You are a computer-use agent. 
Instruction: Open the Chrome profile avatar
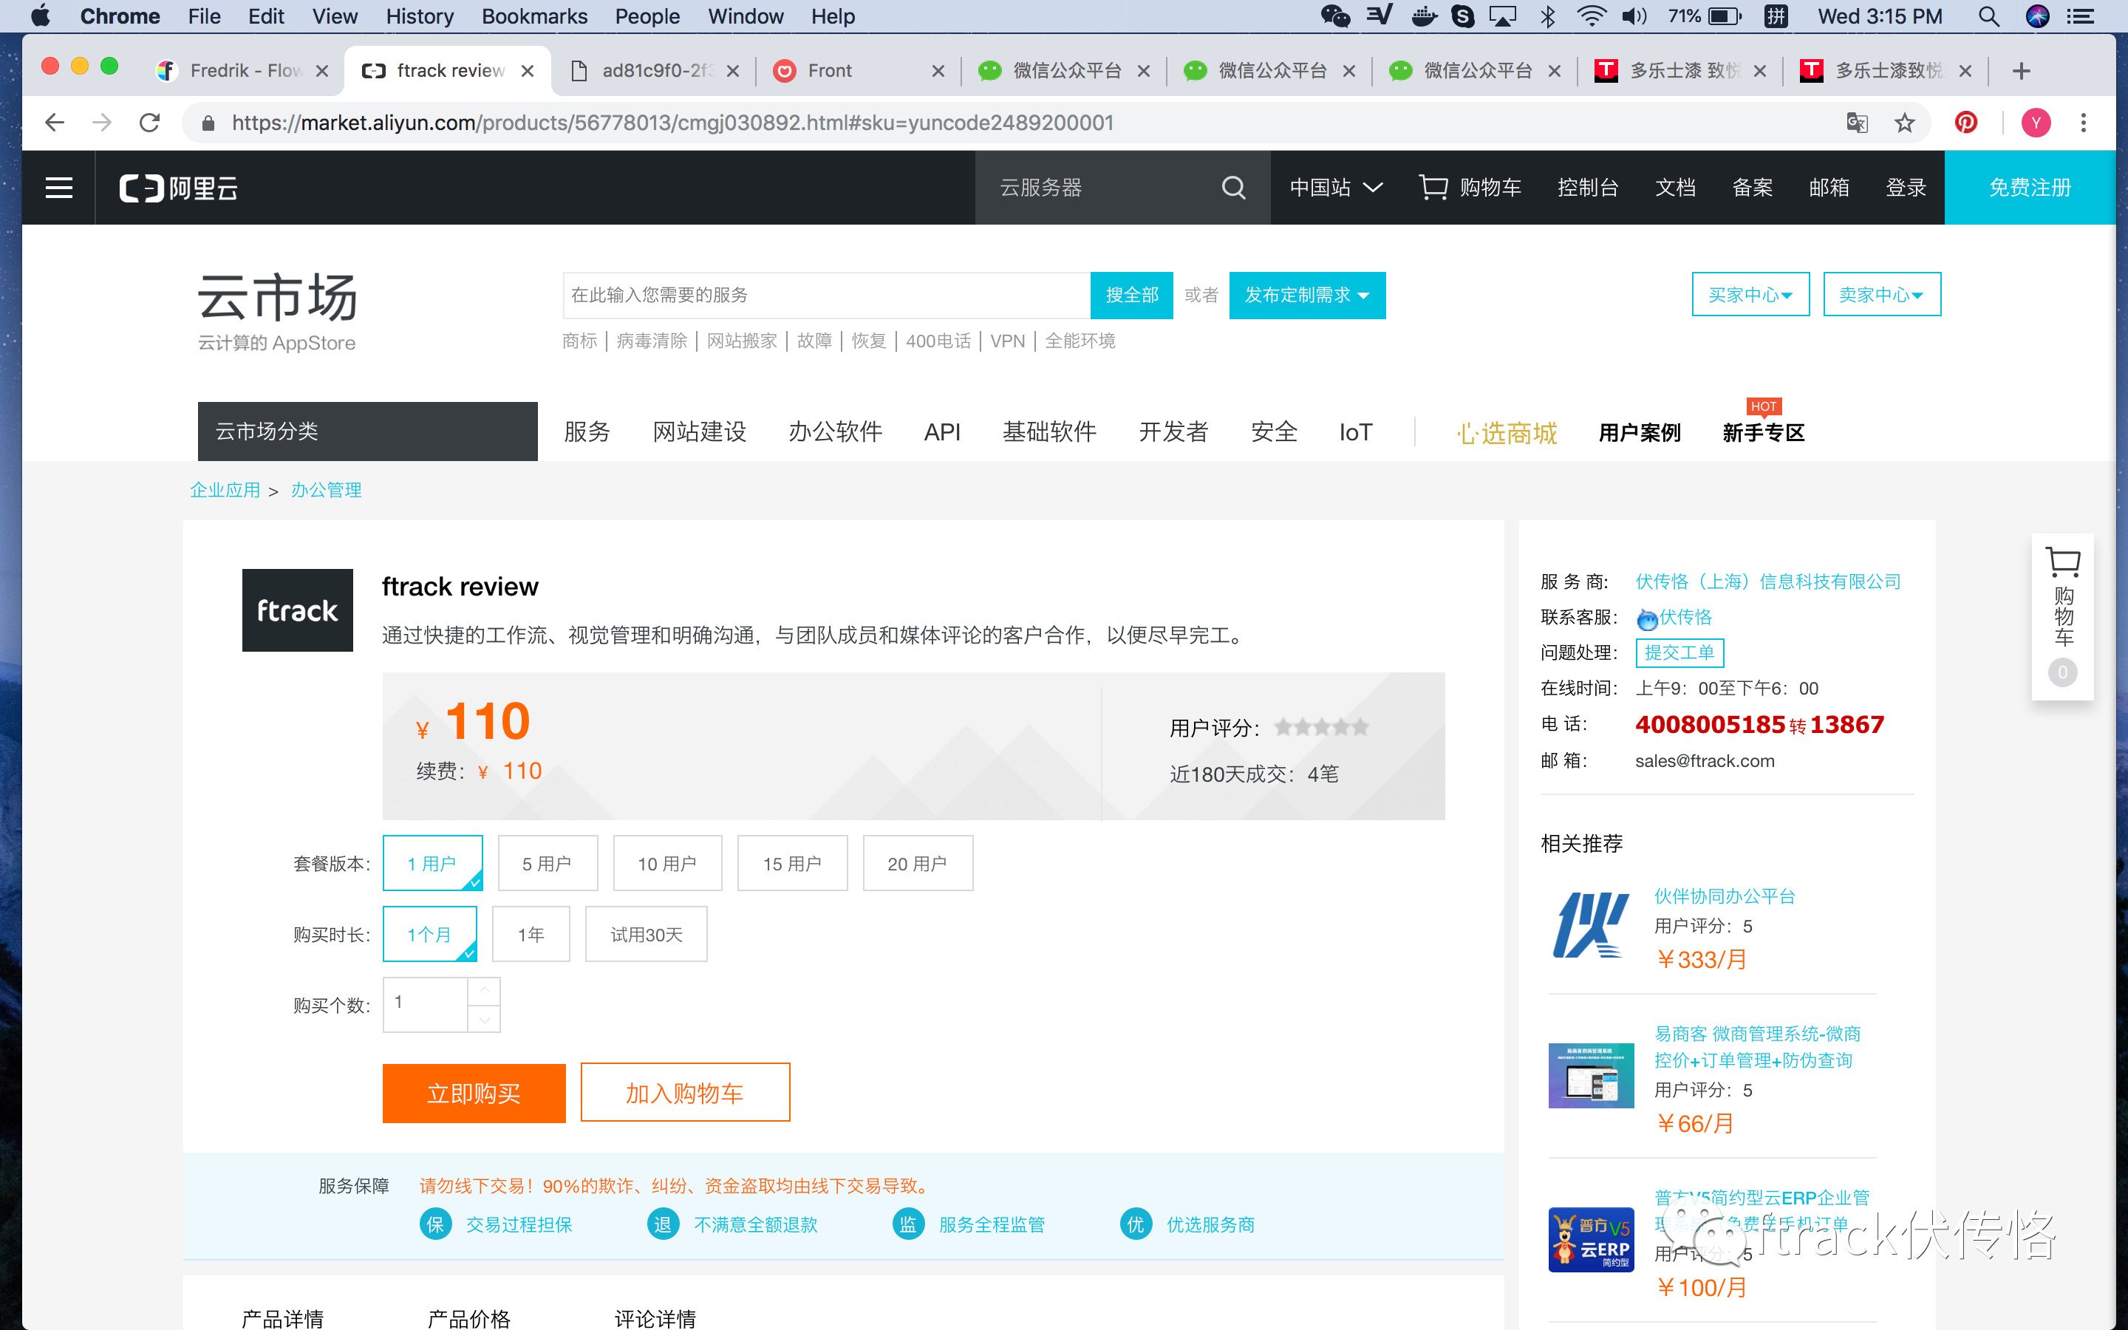point(2036,122)
